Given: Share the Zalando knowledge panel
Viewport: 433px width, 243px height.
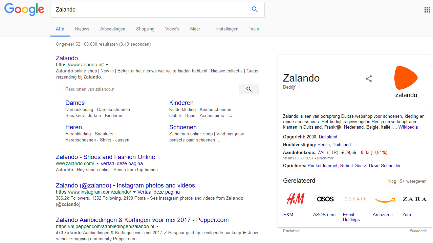Looking at the screenshot, I should pyautogui.click(x=369, y=79).
